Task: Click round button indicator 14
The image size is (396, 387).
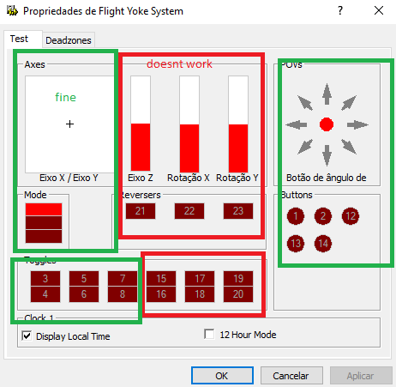Action: point(323,244)
